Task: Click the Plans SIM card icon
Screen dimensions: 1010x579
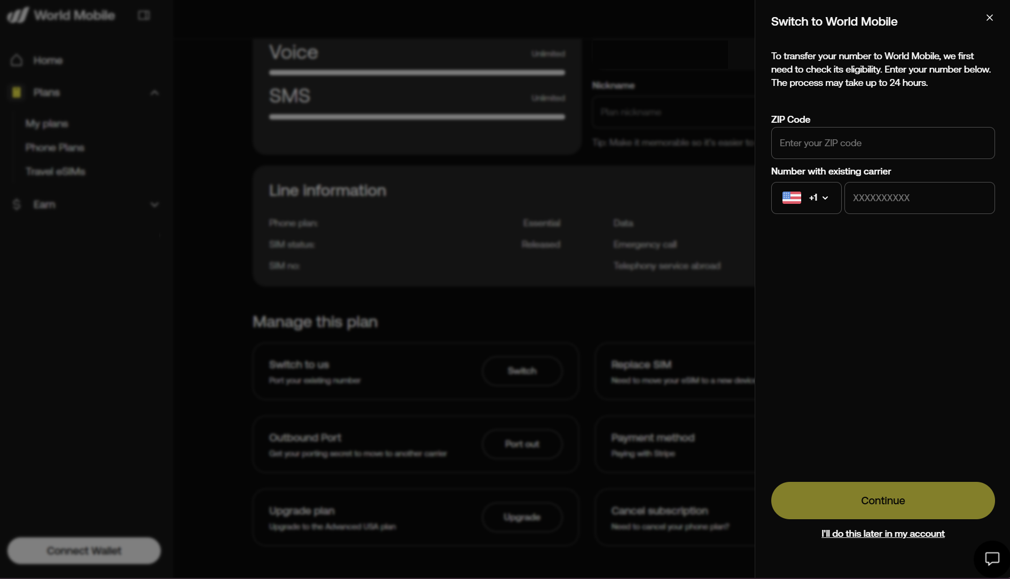Action: pyautogui.click(x=17, y=92)
